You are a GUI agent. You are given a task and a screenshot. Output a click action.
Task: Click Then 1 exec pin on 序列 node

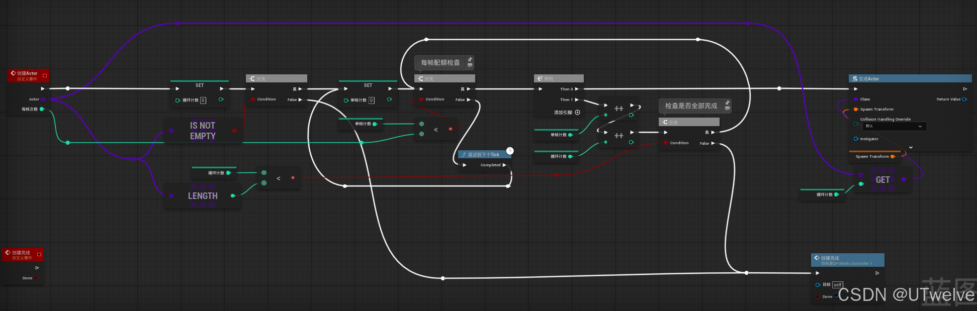tap(577, 100)
